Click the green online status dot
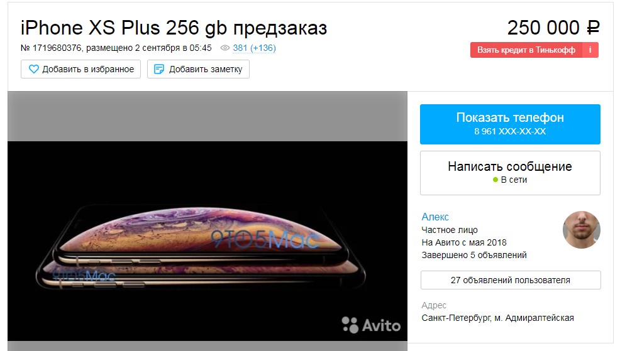 495,180
